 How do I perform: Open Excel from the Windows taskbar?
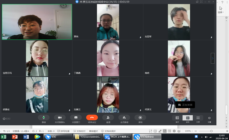[4, 137]
